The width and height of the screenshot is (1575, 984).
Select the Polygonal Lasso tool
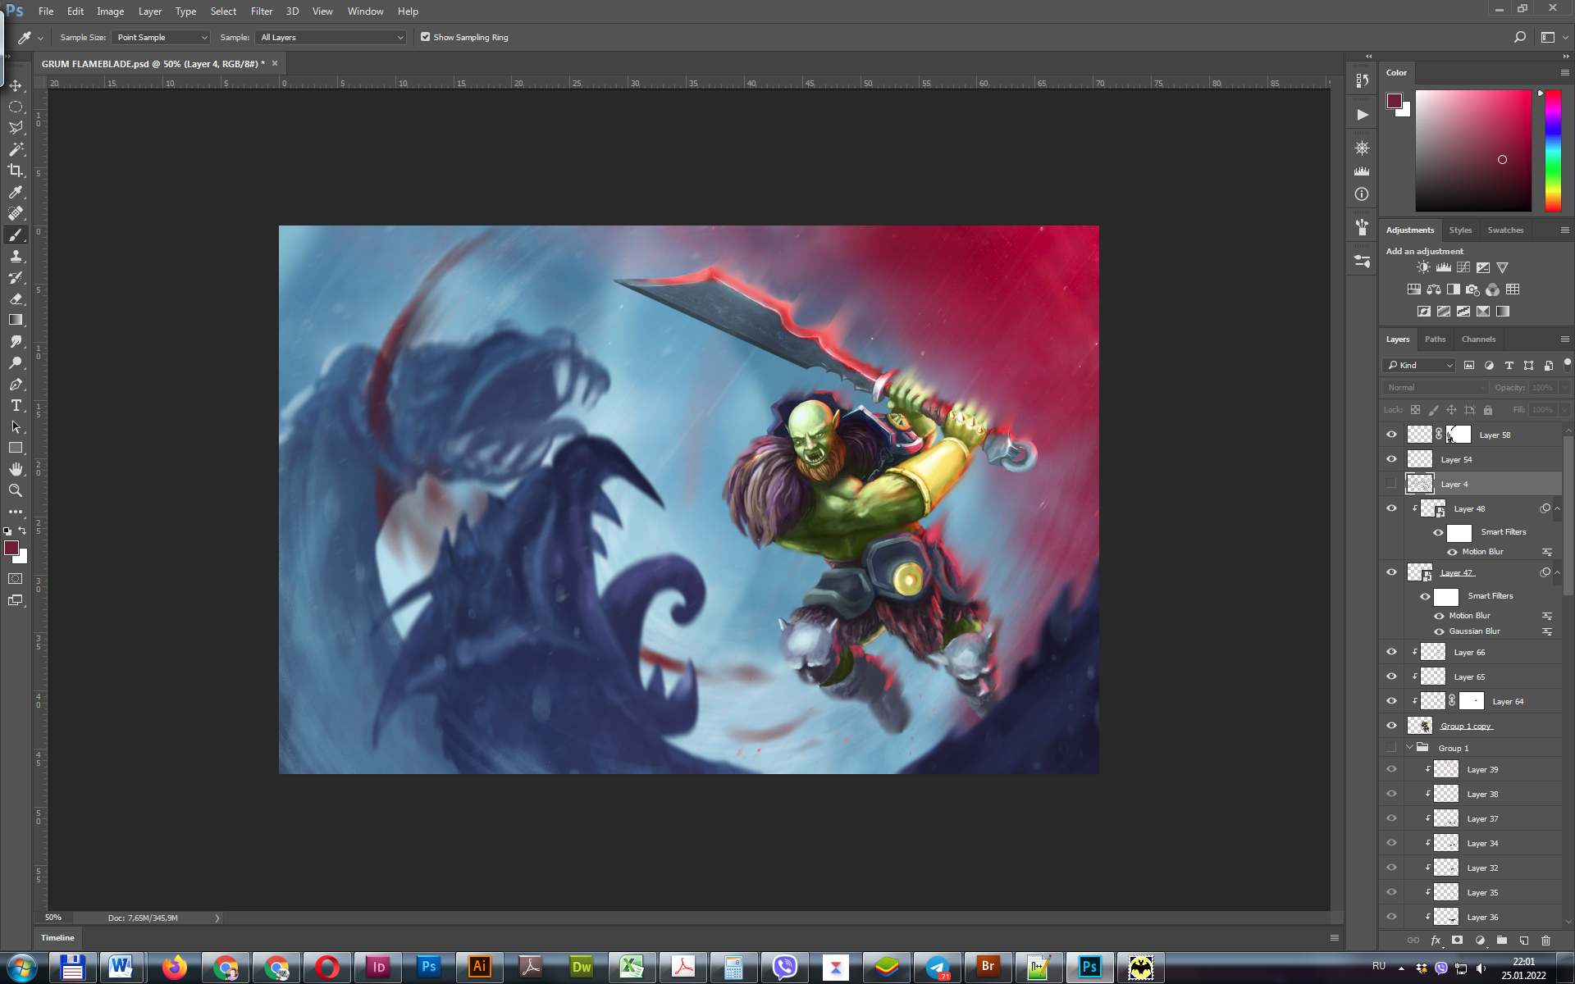point(16,128)
